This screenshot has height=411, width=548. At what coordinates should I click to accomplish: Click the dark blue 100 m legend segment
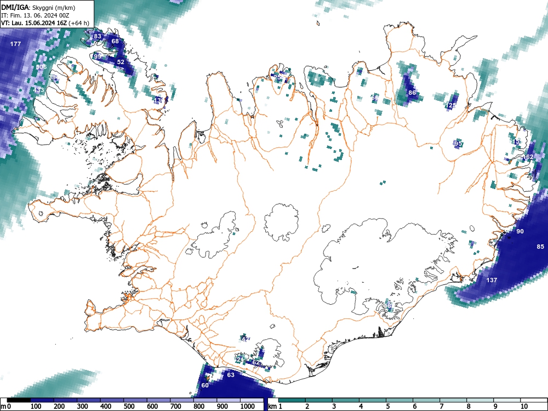(x=42, y=400)
